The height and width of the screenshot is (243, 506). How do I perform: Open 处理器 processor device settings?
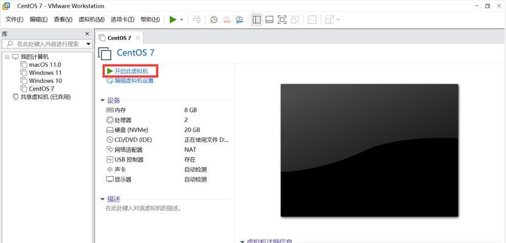pos(123,120)
